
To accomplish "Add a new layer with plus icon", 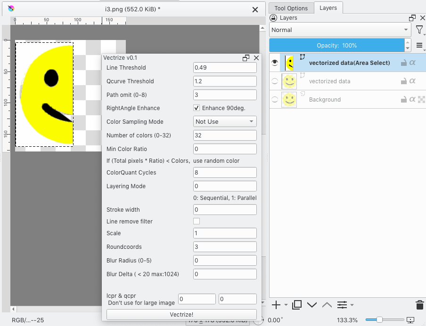I will [276, 305].
